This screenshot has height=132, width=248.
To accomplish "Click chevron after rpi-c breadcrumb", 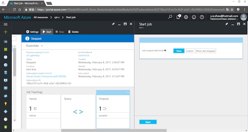I will [x=63, y=17].
